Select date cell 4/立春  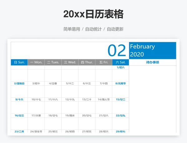53,83
